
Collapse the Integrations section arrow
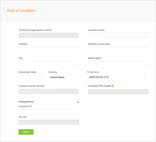[78, 102]
